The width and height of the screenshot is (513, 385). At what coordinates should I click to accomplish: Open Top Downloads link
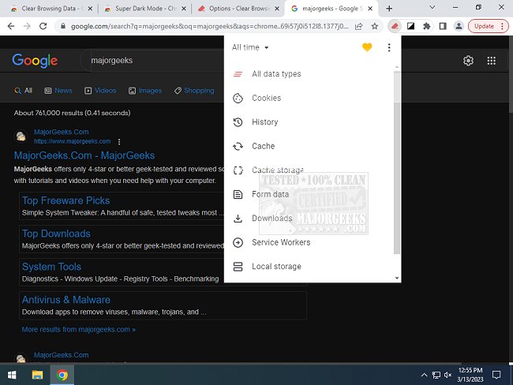[x=56, y=234]
